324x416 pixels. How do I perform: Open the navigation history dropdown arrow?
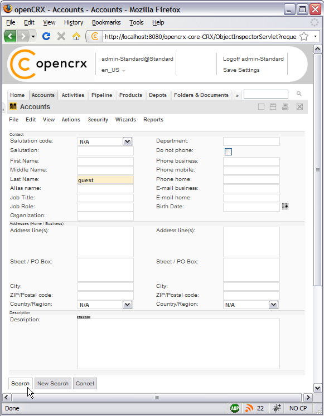pyautogui.click(x=33, y=36)
